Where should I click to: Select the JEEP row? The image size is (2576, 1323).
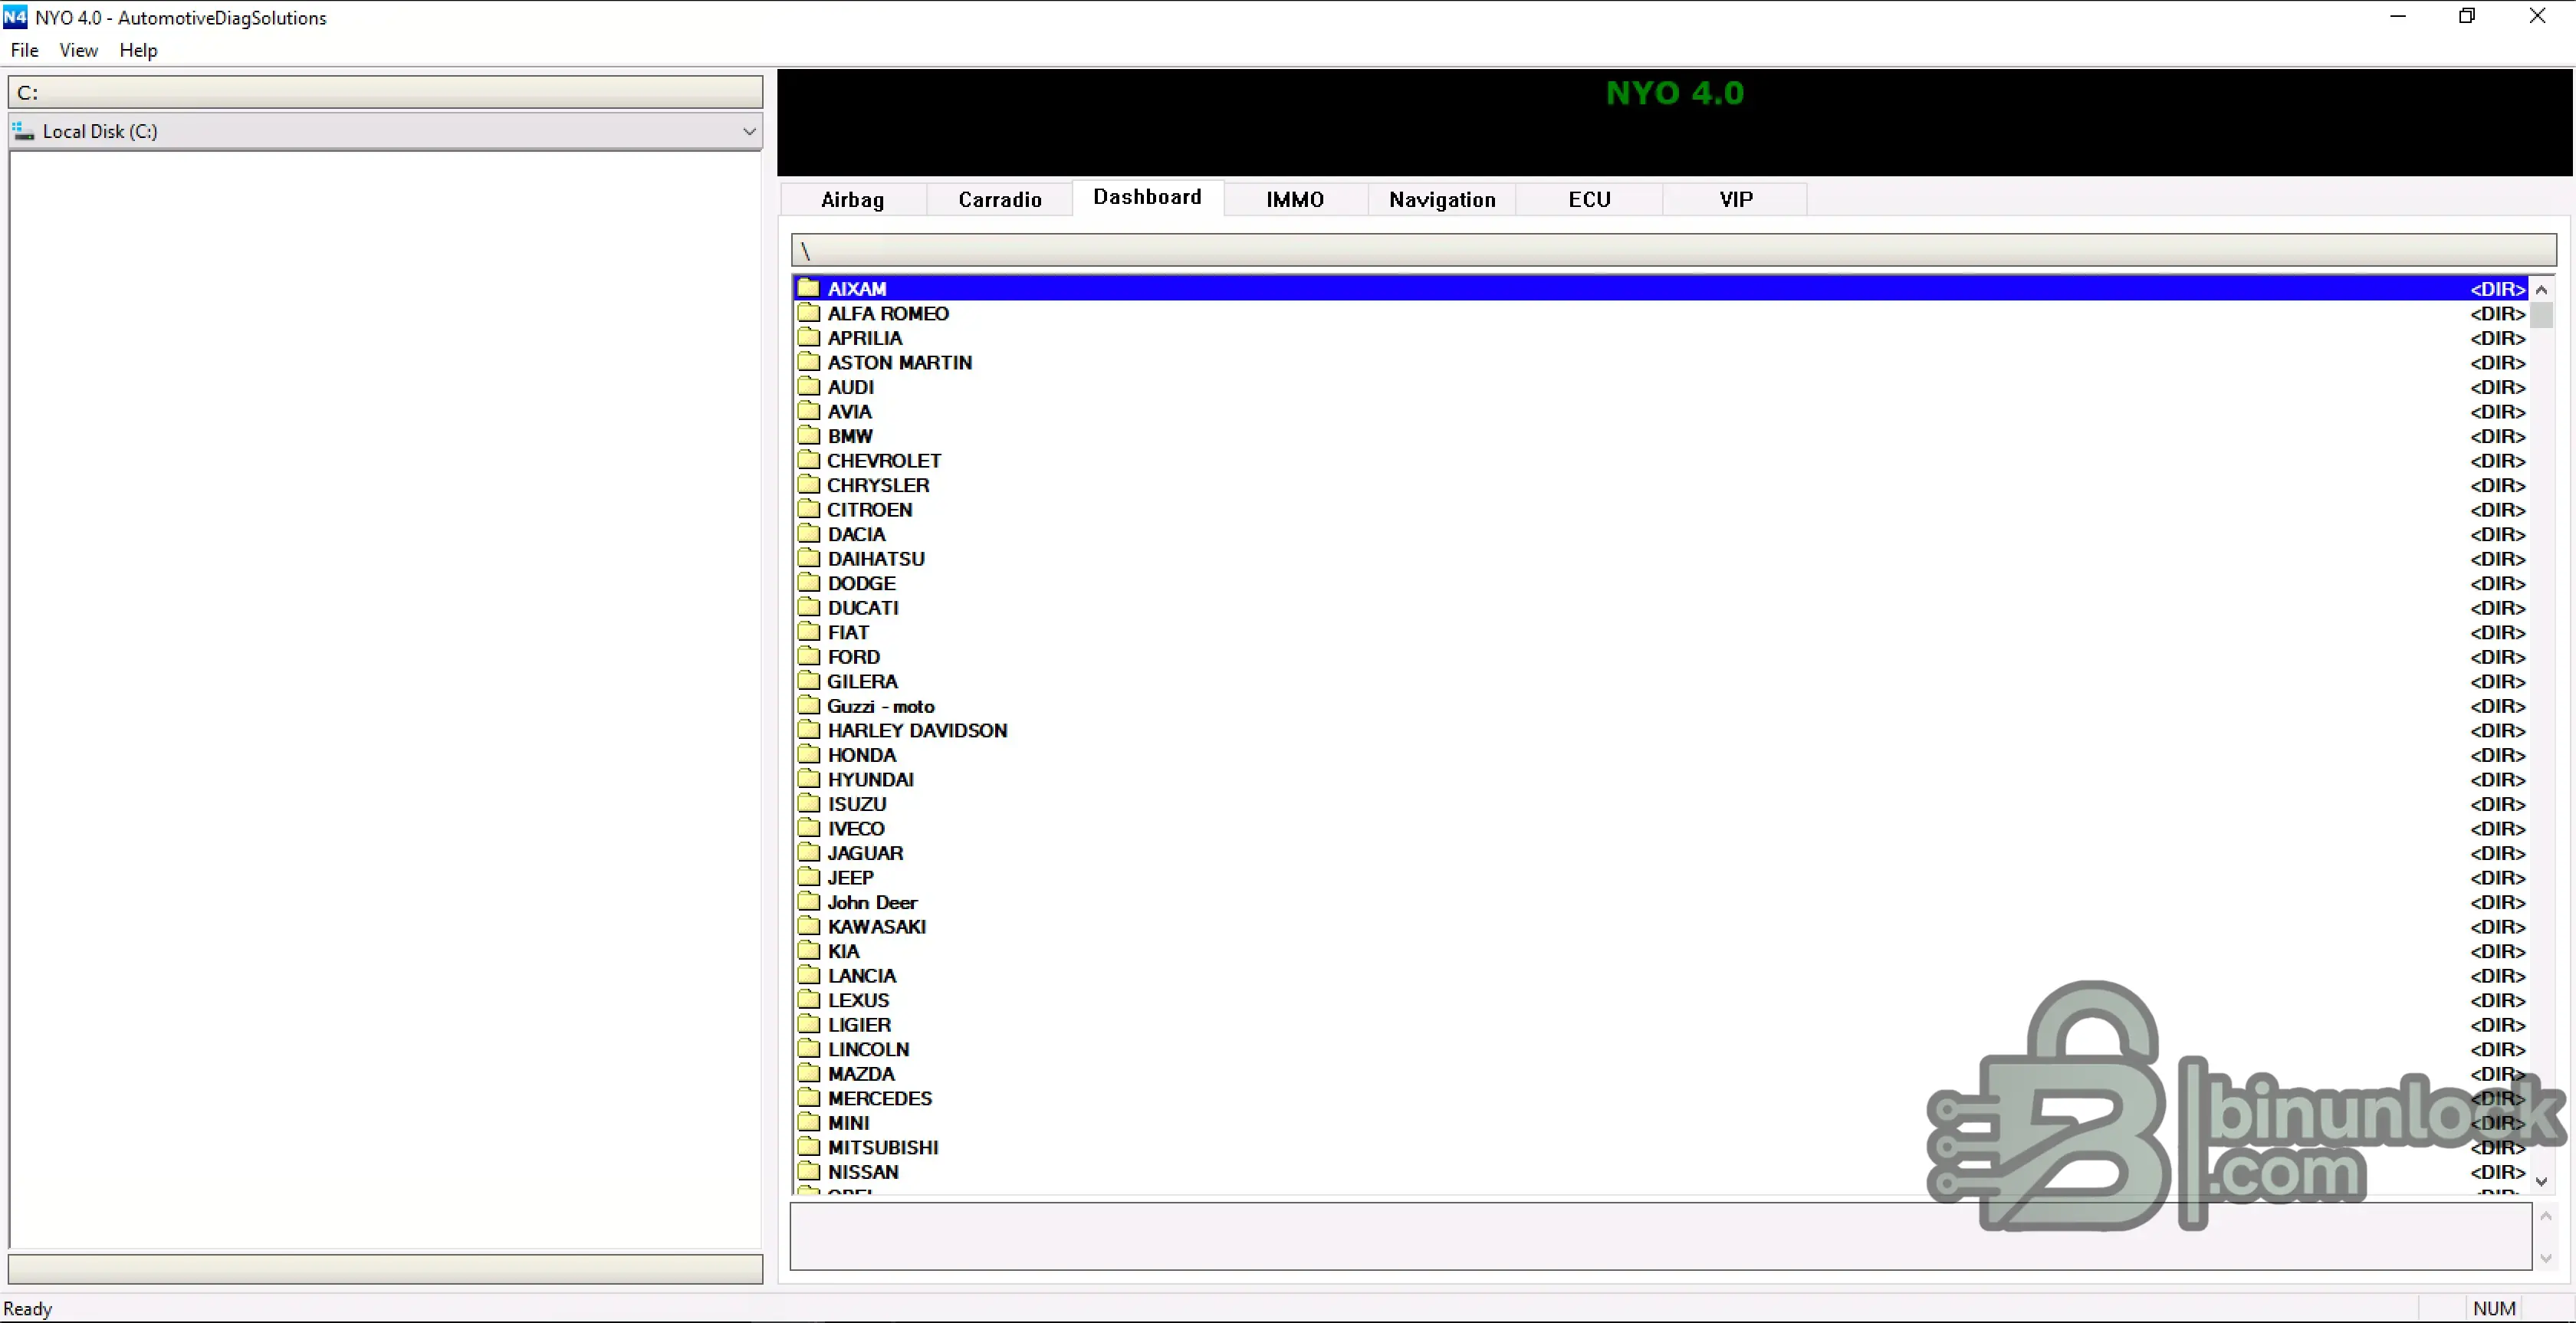click(x=1660, y=877)
